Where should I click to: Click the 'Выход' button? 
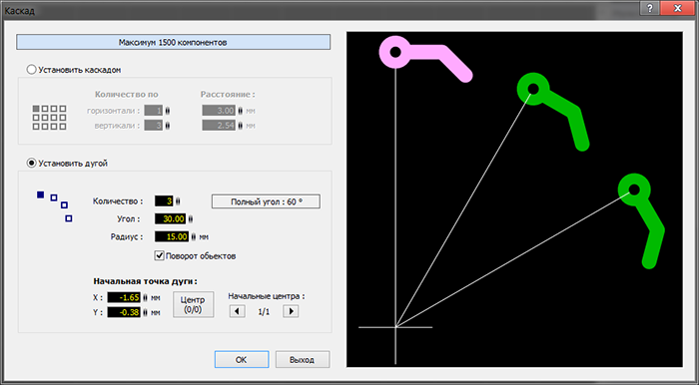[303, 360]
